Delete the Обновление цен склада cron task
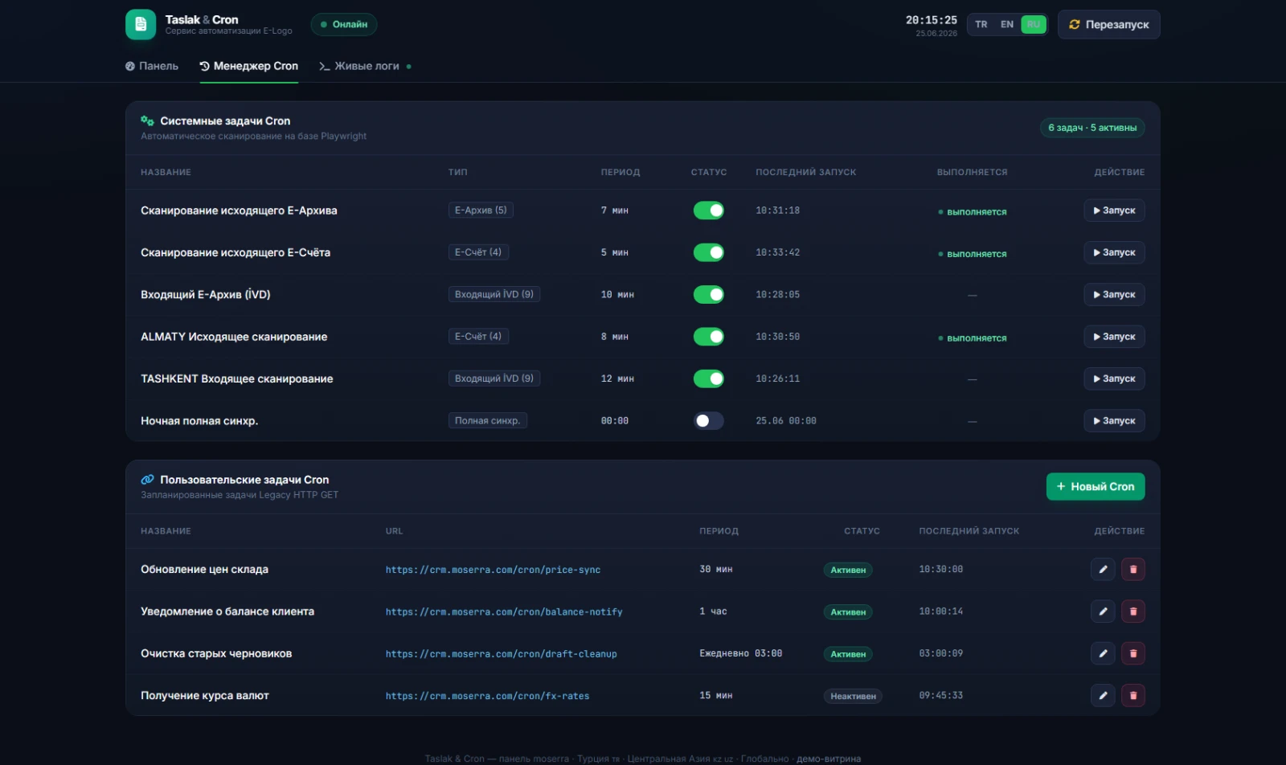The height and width of the screenshot is (765, 1286). click(x=1133, y=569)
